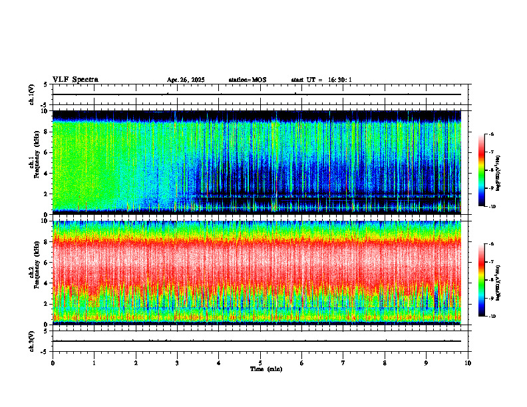The image size is (527, 407).
Task: Click the date text "Apr. 26, 2025"
Action: 186,80
